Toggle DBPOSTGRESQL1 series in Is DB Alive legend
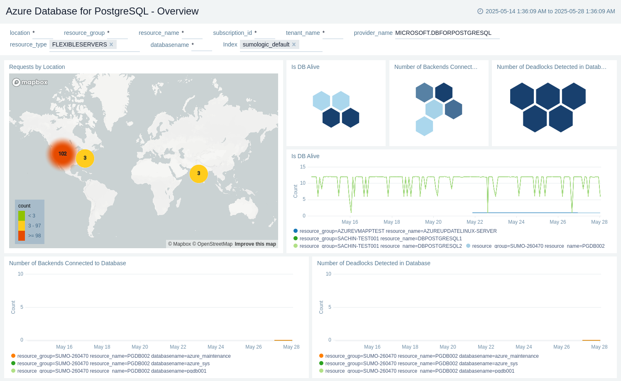This screenshot has height=381, width=621. [x=378, y=239]
